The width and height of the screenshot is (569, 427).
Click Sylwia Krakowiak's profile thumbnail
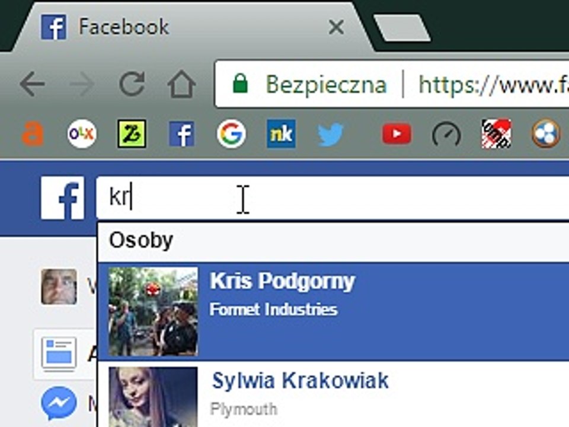tap(153, 397)
